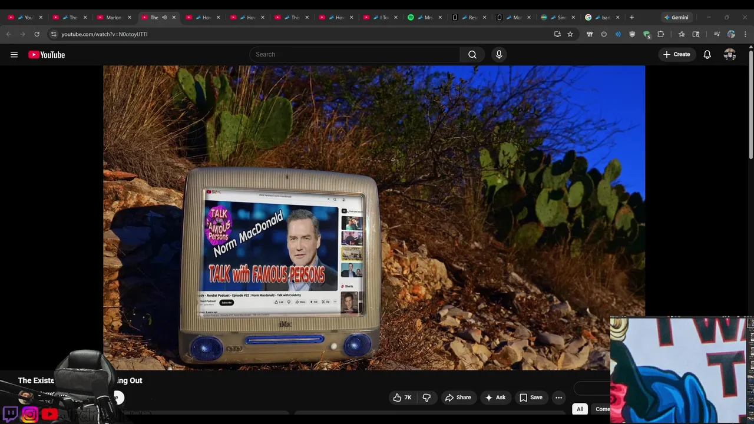Click the page vertical scrollbar

point(750,105)
